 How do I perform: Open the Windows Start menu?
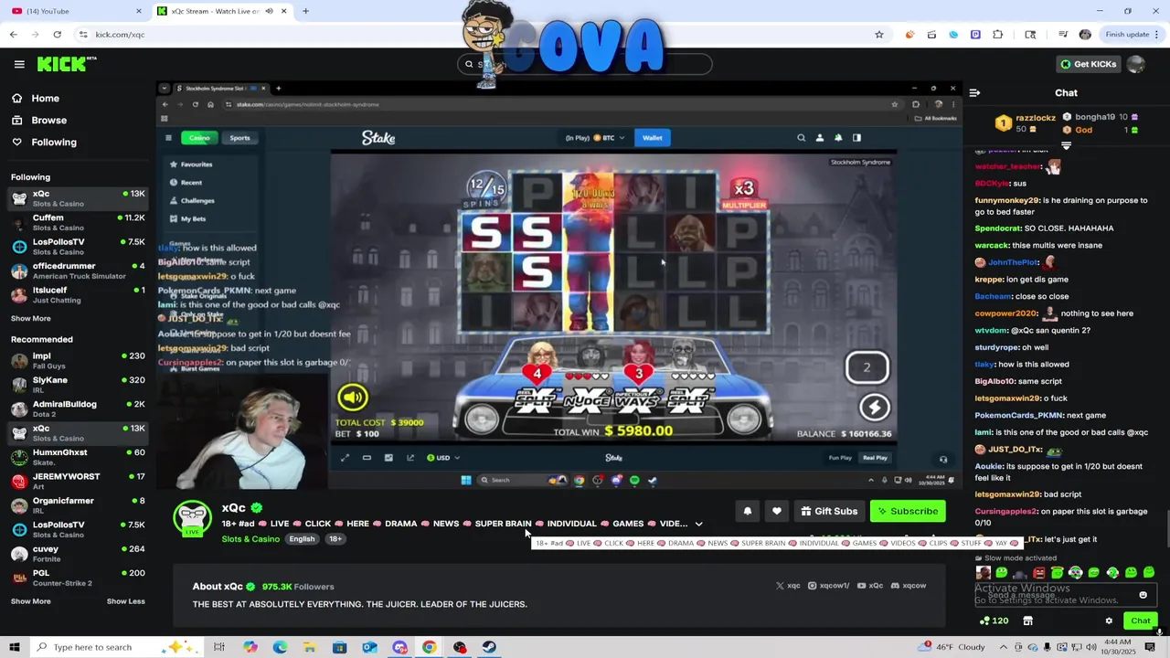pyautogui.click(x=14, y=647)
